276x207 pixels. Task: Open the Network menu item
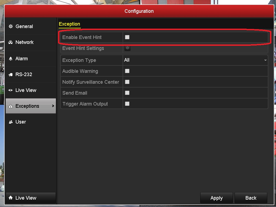coord(25,42)
